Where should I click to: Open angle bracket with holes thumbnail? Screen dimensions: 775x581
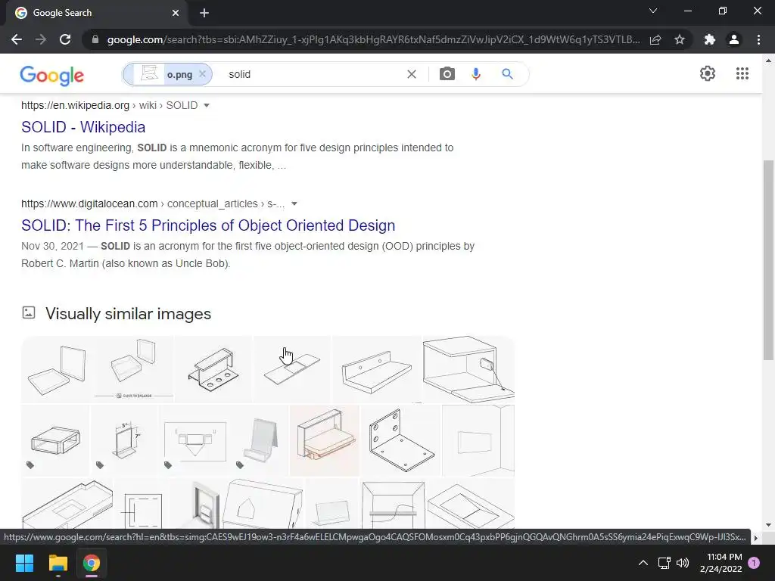pos(401,440)
